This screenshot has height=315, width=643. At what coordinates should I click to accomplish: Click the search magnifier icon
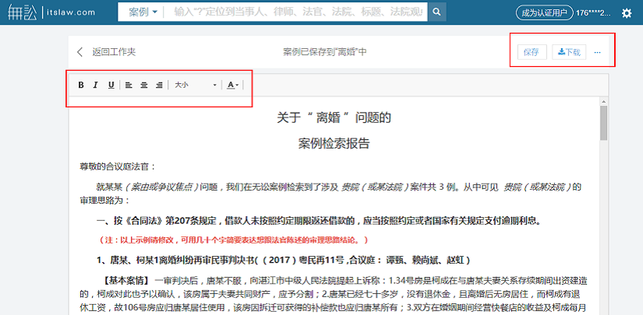[438, 12]
